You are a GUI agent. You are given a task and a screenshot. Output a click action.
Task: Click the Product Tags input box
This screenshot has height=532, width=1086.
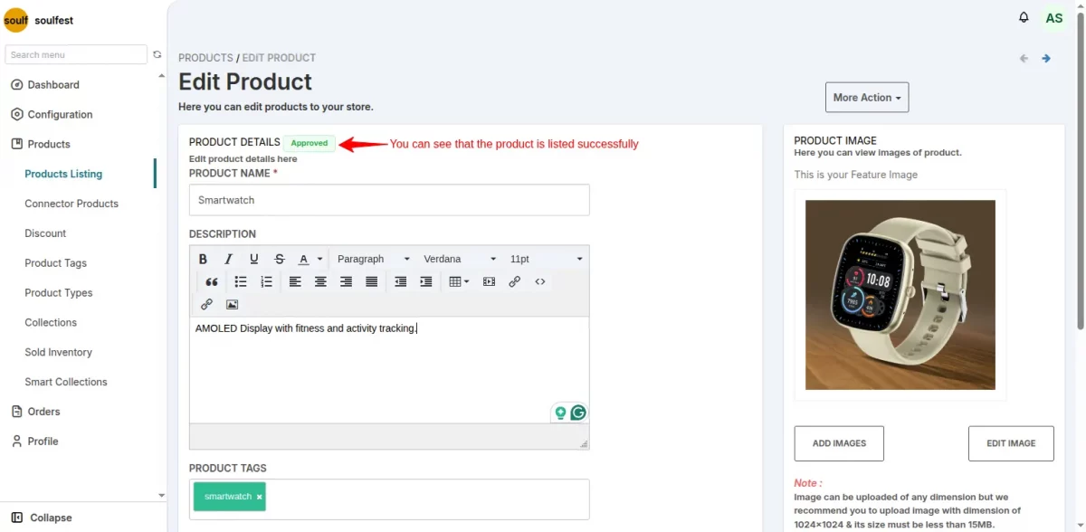pos(389,499)
